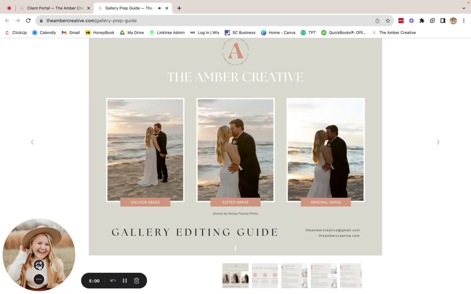The width and height of the screenshot is (471, 294).
Task: Click the red recording indicator in tab strip
Action: tap(9, 8)
